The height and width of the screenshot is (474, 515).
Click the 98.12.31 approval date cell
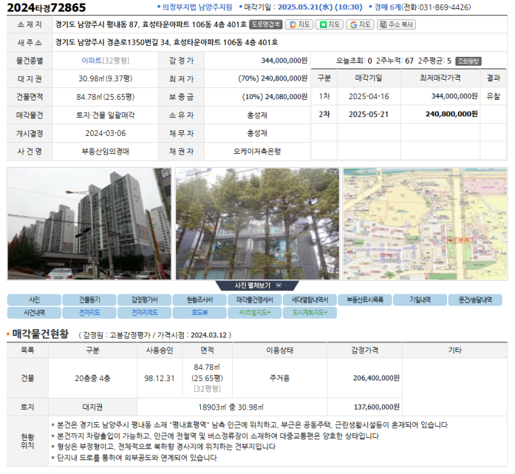[x=159, y=378]
